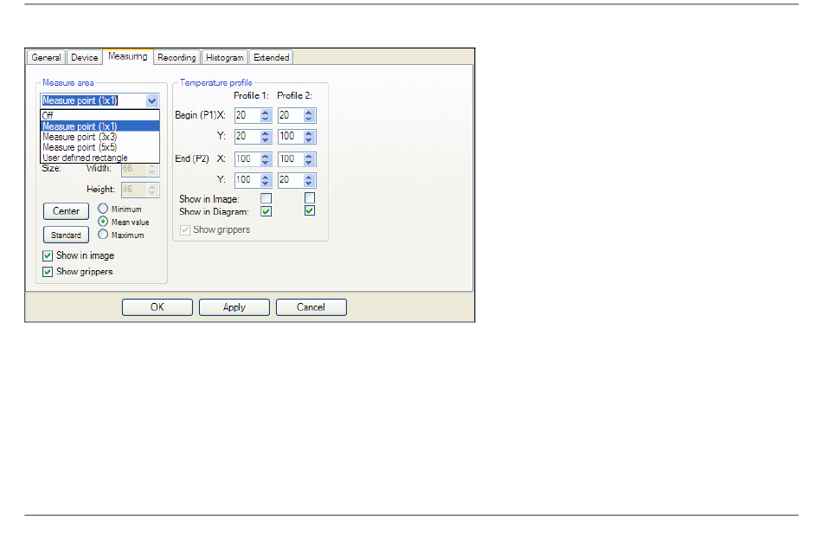This screenshot has height=542, width=822.
Task: Collapse the Measure area dropdown arrow
Action: 152,100
